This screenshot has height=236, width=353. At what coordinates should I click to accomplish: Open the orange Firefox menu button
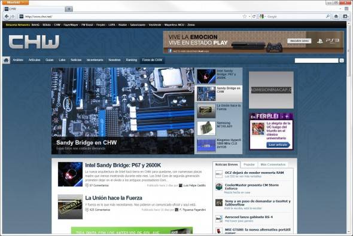click(15, 2)
